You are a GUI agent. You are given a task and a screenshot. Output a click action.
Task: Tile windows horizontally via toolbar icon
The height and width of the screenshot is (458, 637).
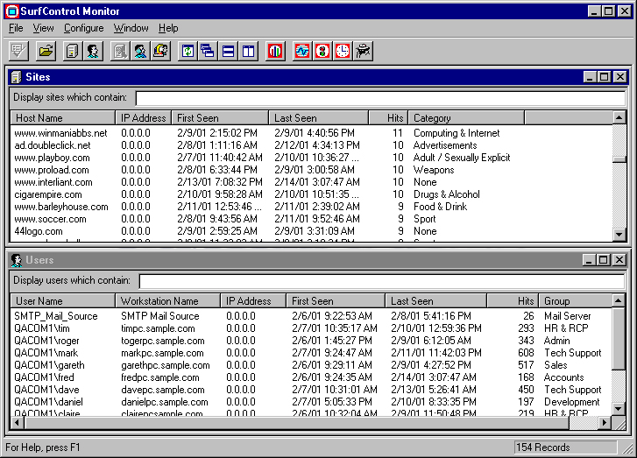point(229,51)
